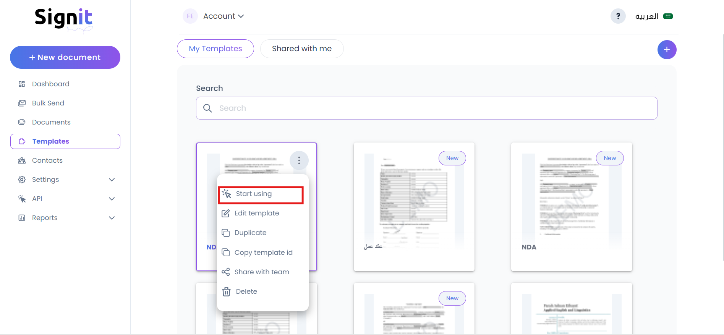This screenshot has width=724, height=335.
Task: Click the Start using cursor icon
Action: pos(227,194)
